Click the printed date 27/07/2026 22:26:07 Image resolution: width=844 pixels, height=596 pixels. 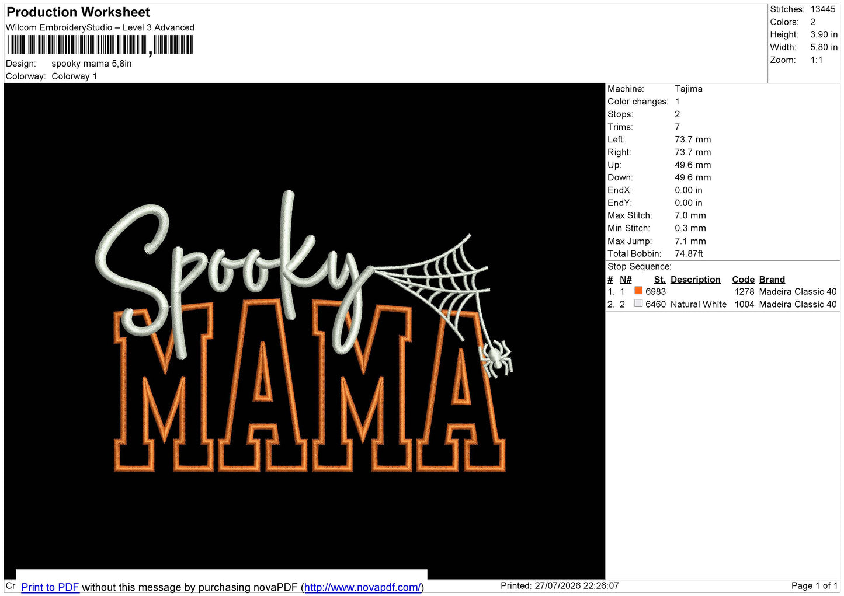pos(576,585)
